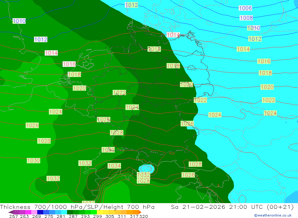The width and height of the screenshot is (298, 218).
Task: Click the 1008 isobar label
Action: tap(246, 18)
